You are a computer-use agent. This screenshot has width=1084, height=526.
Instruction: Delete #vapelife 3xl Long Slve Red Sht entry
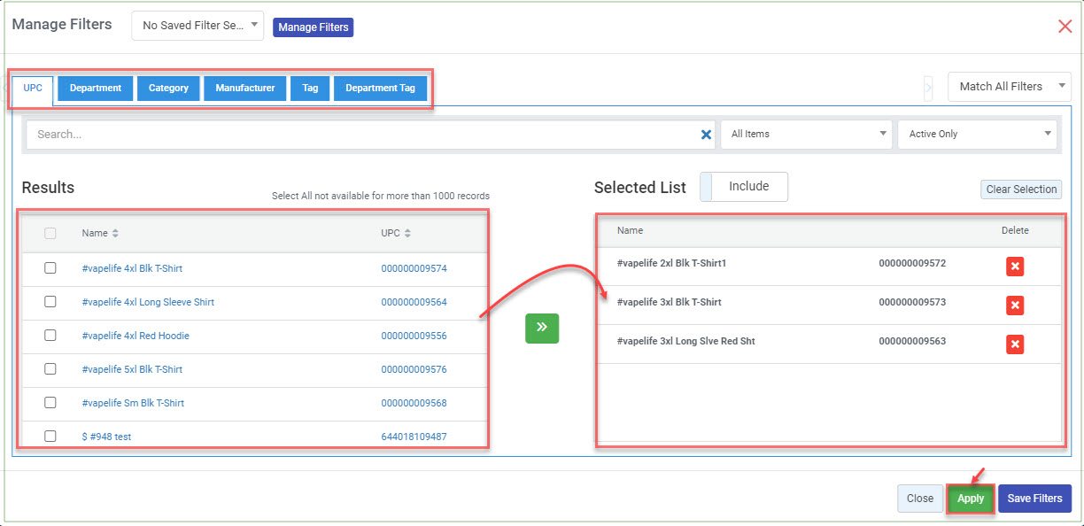coord(1015,344)
